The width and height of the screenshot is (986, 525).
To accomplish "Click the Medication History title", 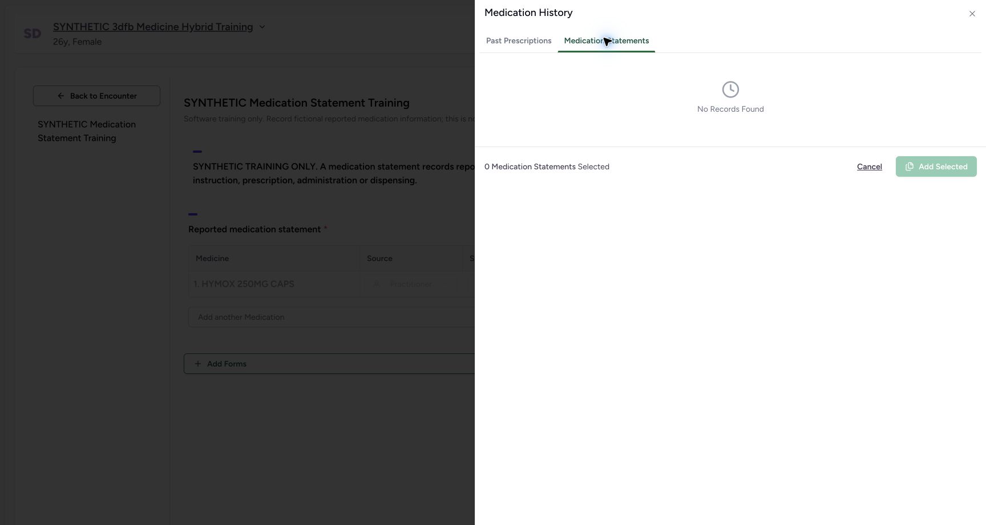I will pyautogui.click(x=528, y=13).
